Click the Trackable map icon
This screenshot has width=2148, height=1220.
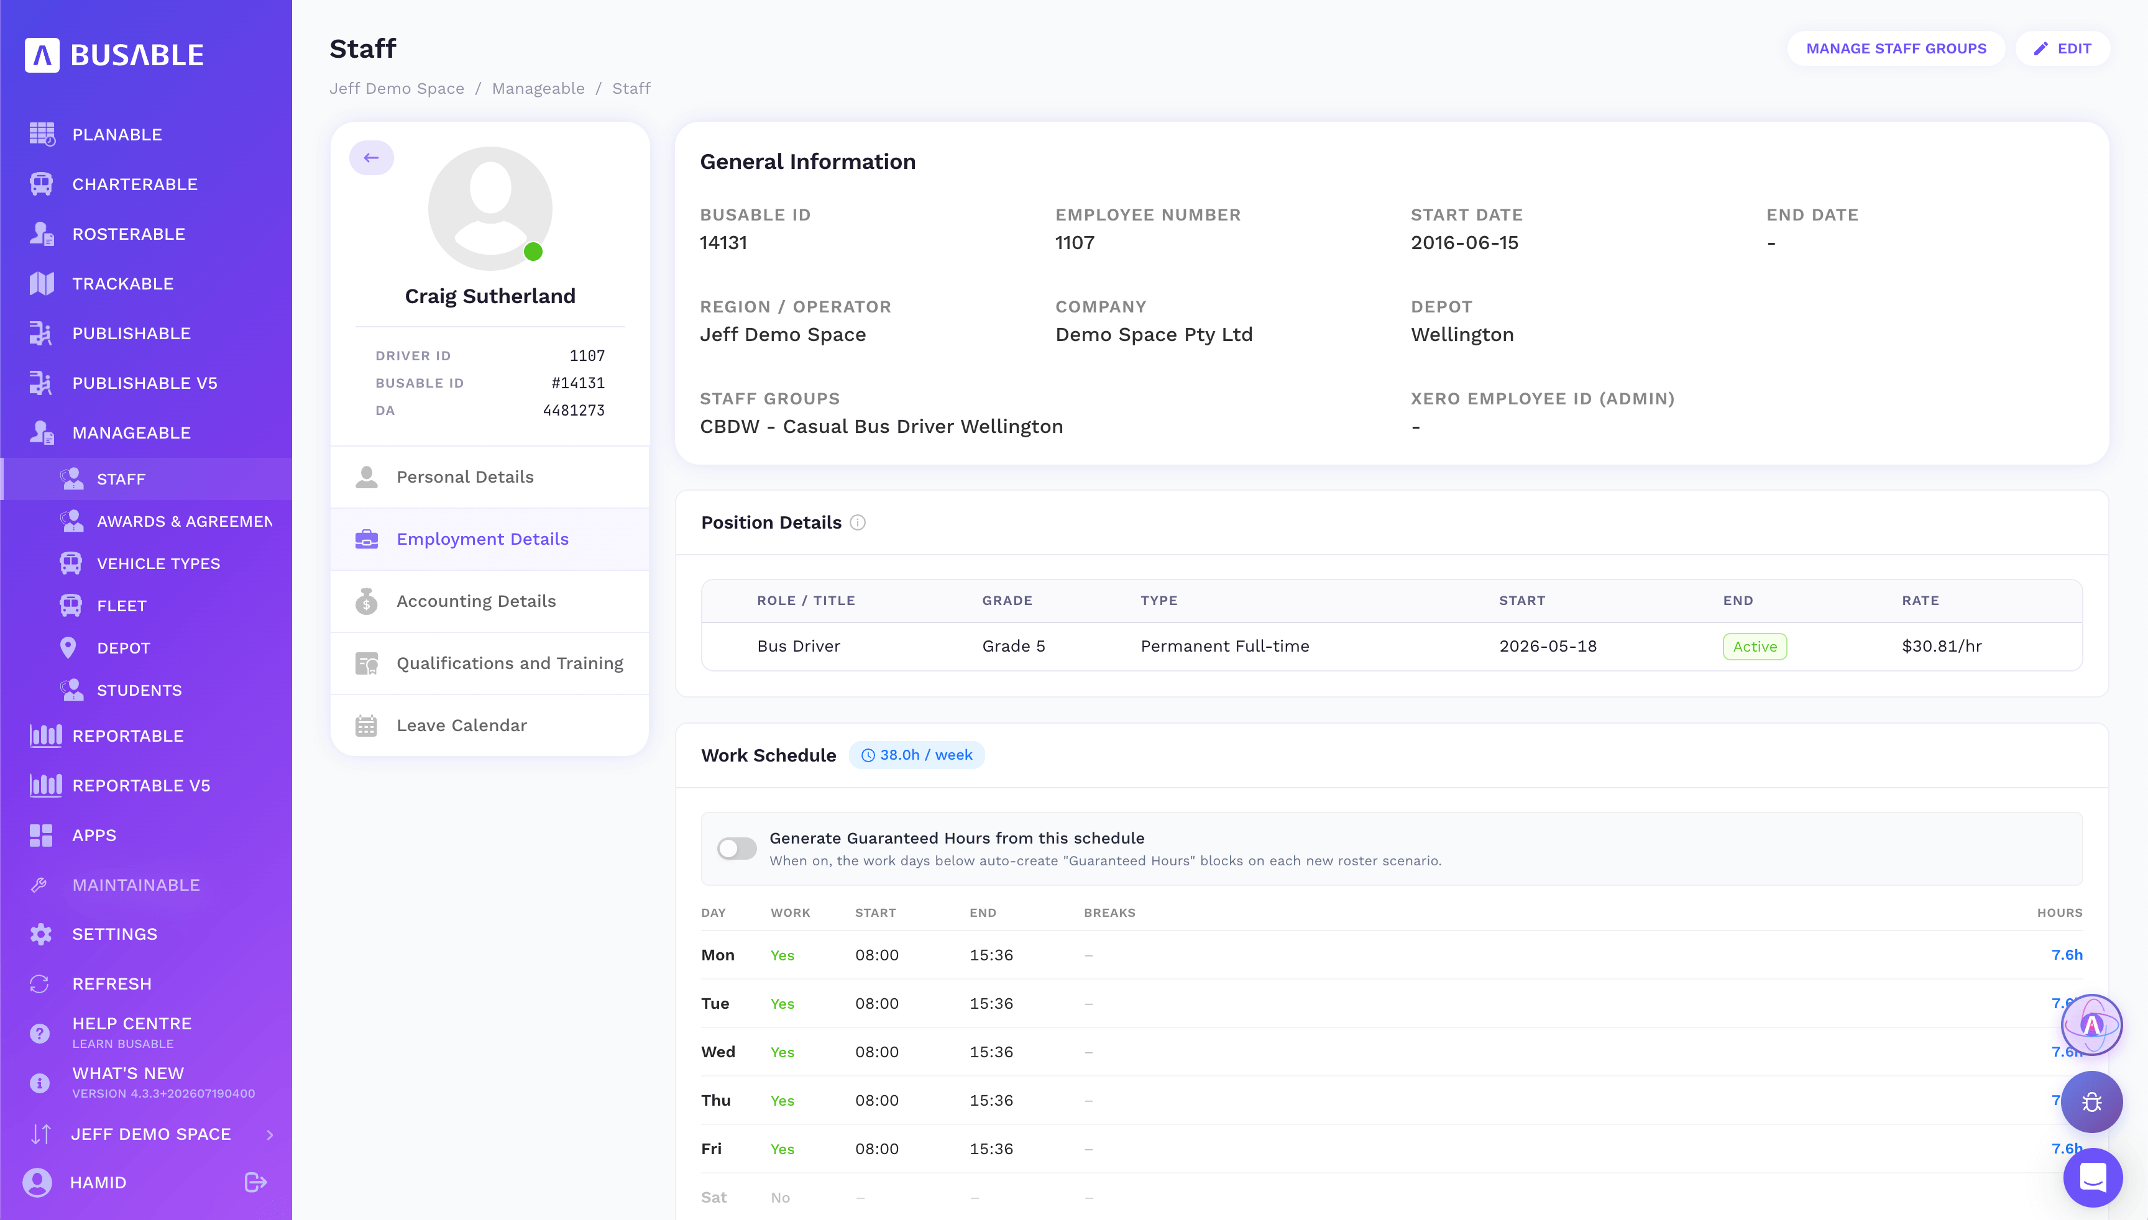pyautogui.click(x=42, y=283)
